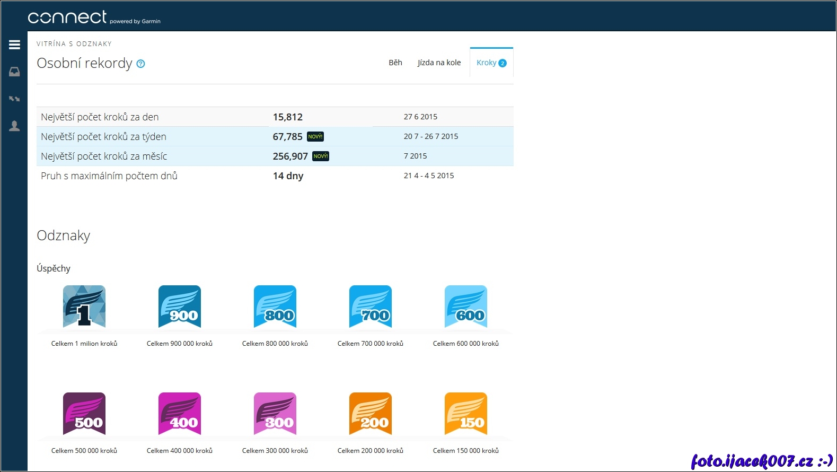Click the 150 steps badge icon
This screenshot has width=837, height=472.
[466, 414]
